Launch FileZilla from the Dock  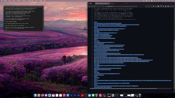click(x=100, y=95)
